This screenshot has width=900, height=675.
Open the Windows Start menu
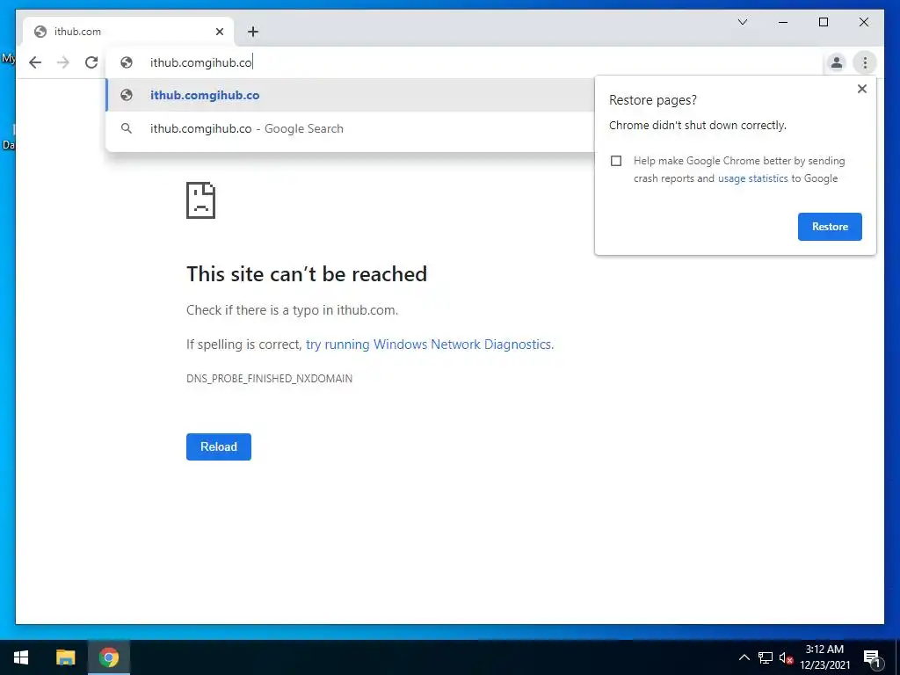(x=21, y=657)
